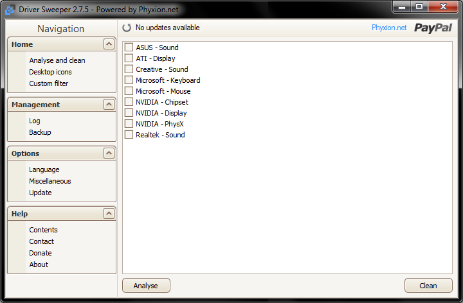Go to Custom filter
463x303 pixels.
pos(48,83)
